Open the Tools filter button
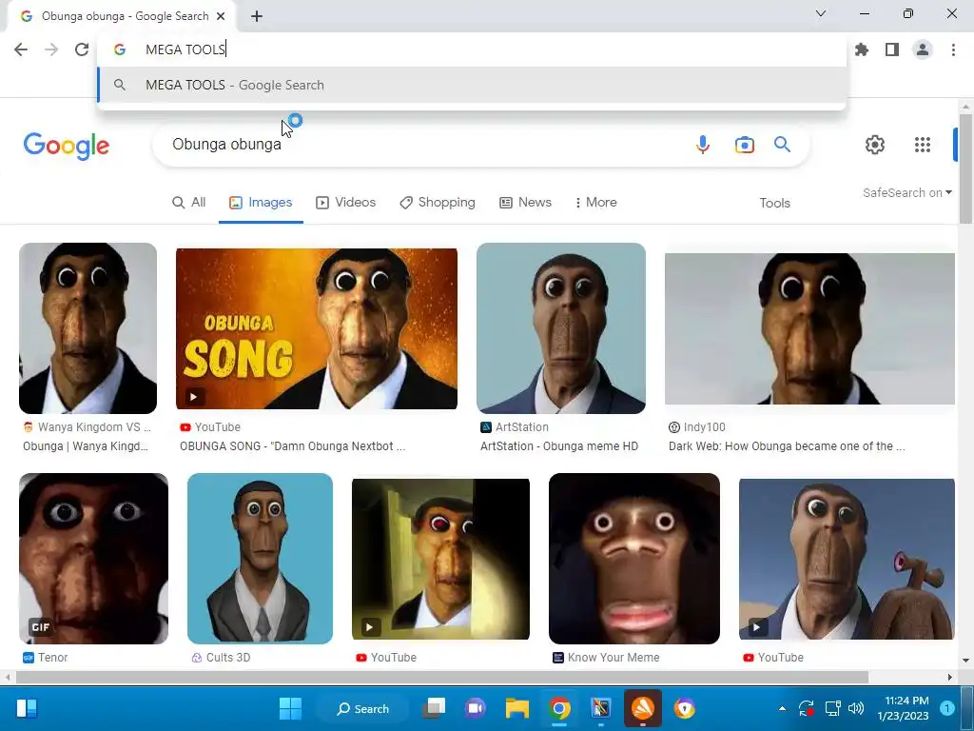The height and width of the screenshot is (731, 974). click(774, 204)
